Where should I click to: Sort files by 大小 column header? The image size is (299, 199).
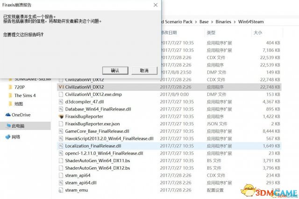point(257,33)
